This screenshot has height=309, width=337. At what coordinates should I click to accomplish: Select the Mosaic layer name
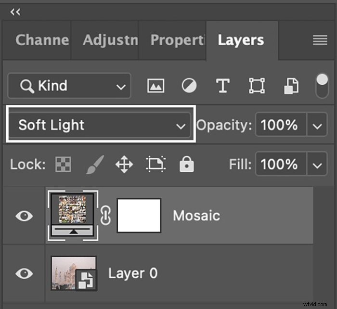pos(196,216)
